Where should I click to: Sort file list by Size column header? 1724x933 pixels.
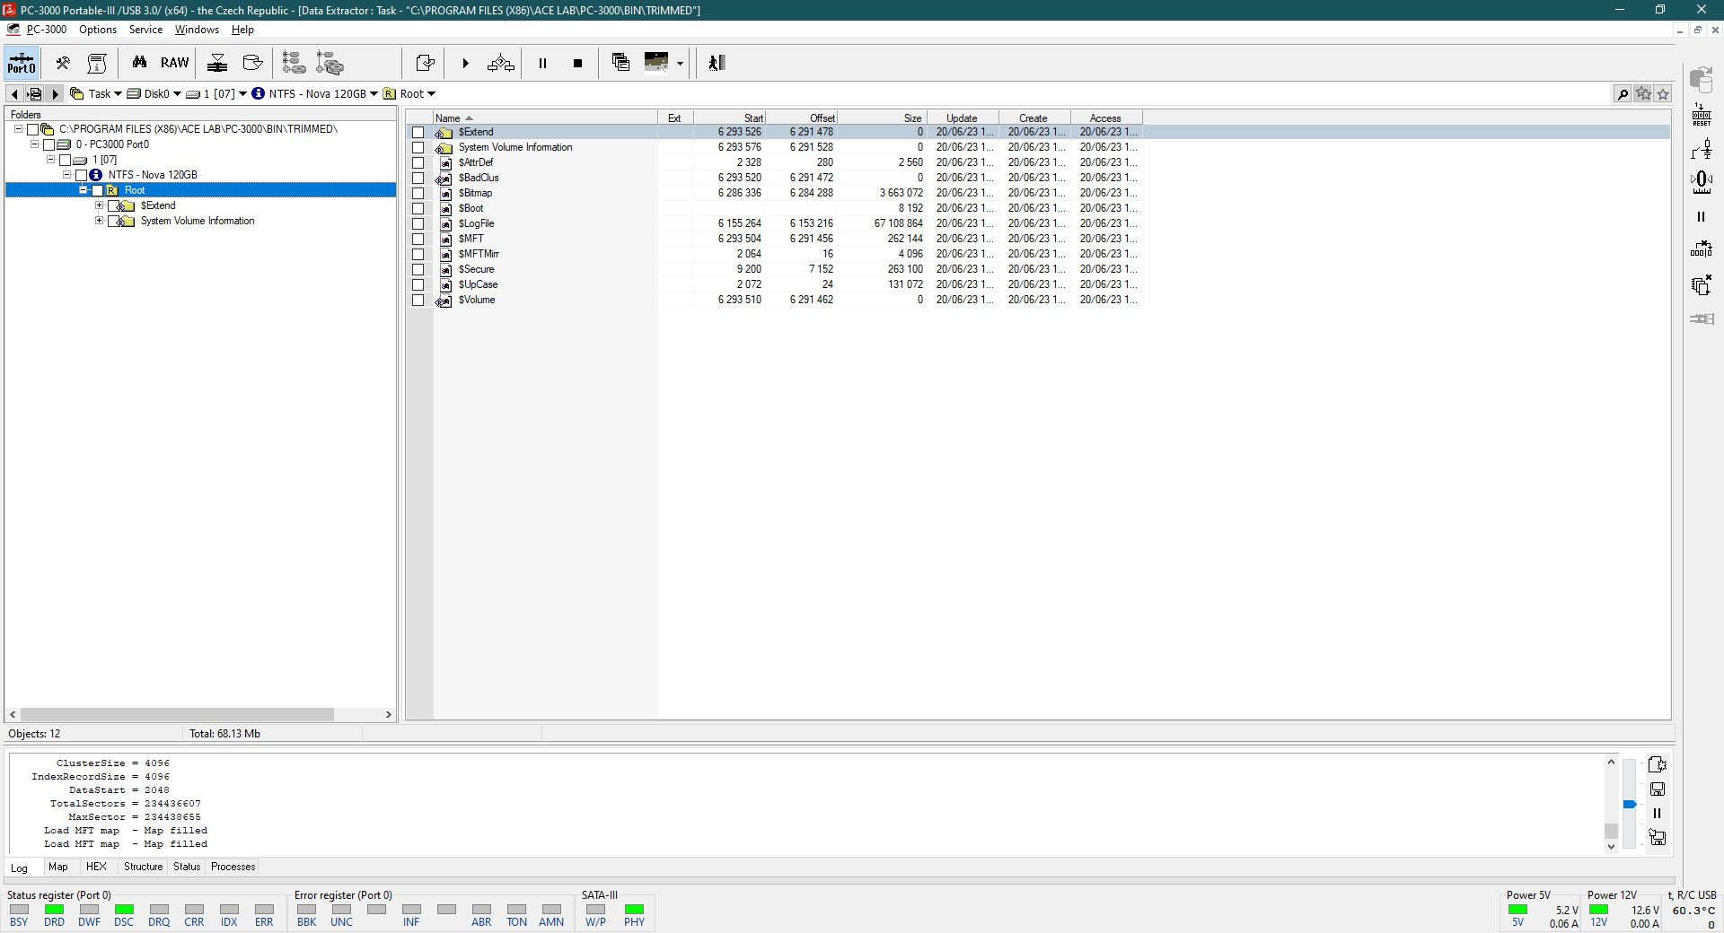pos(911,118)
